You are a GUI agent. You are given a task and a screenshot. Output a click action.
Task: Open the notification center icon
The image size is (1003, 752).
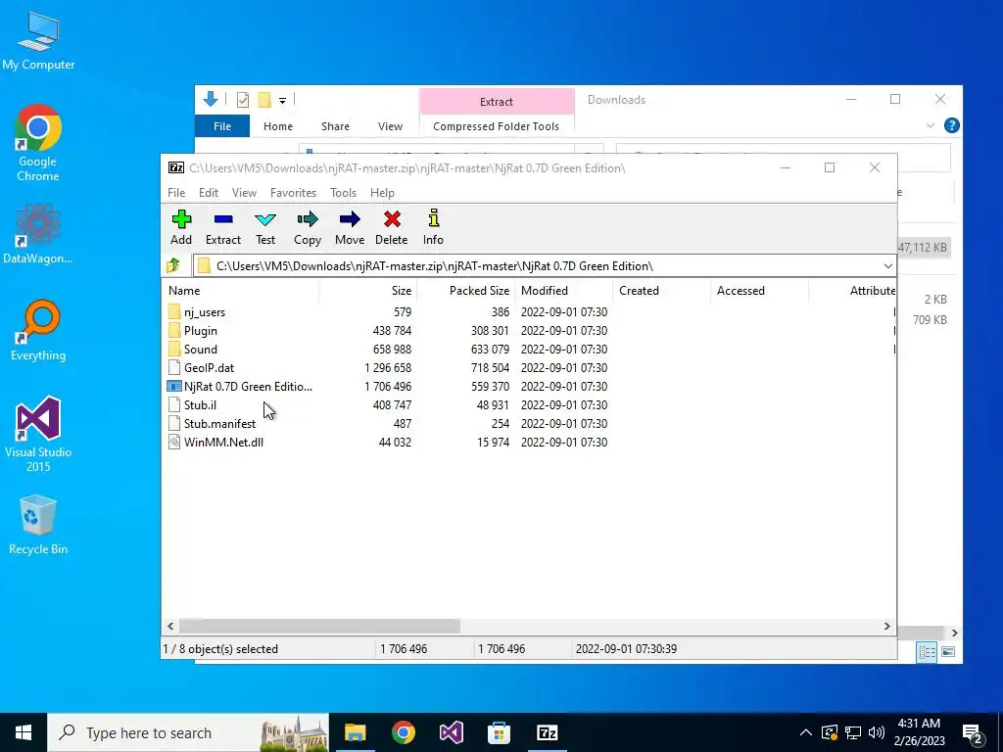973,732
